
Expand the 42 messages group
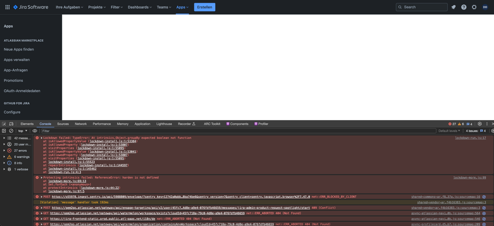(4, 138)
